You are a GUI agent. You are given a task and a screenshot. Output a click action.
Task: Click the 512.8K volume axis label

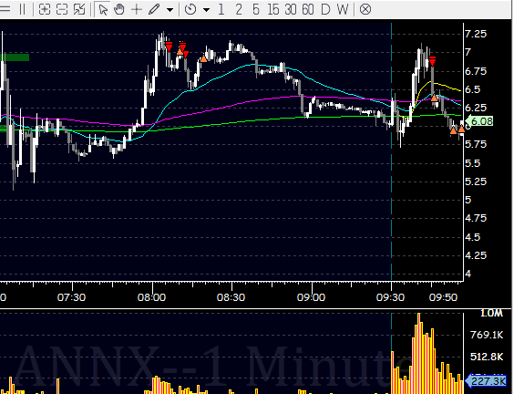click(487, 357)
